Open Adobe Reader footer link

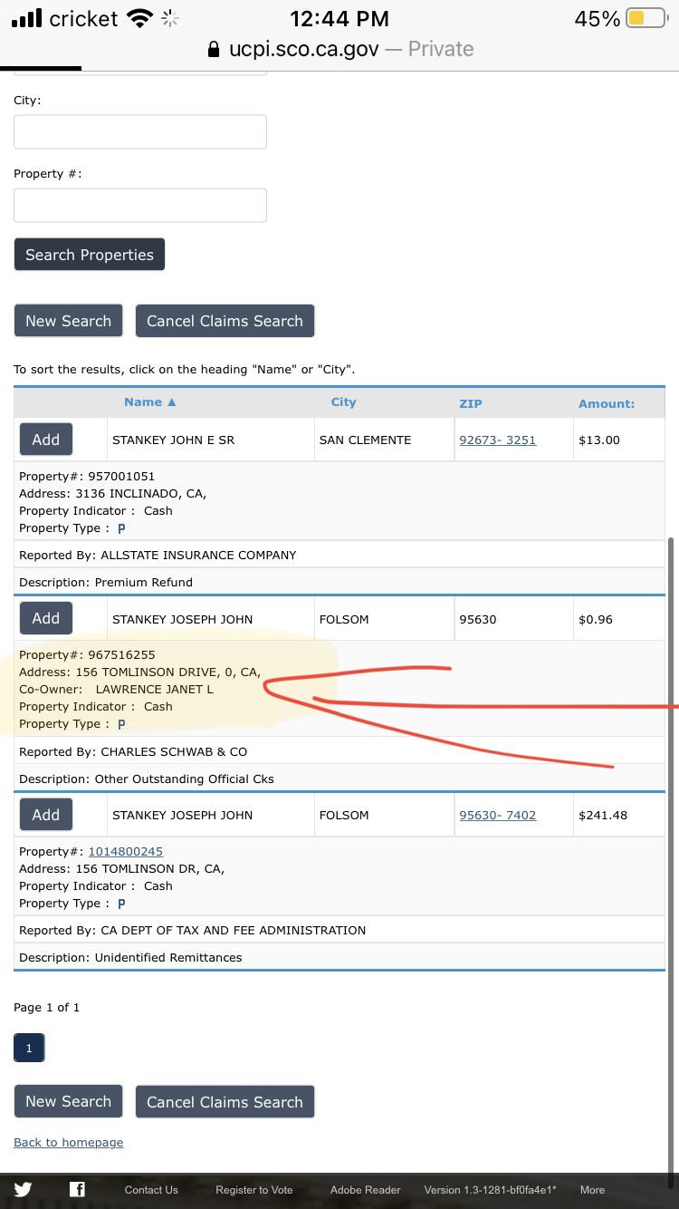click(366, 1190)
